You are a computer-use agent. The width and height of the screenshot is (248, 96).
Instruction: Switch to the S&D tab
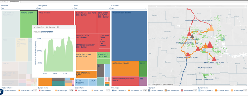[4, 2]
